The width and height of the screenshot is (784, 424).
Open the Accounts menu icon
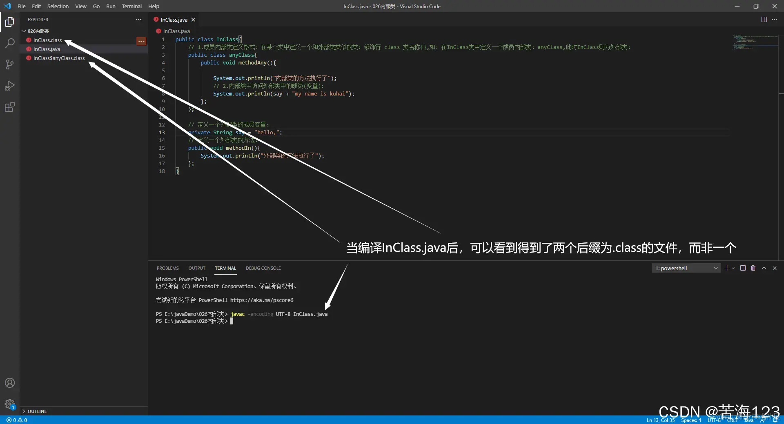pos(10,383)
